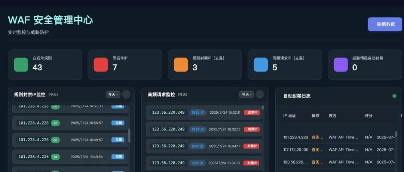
Task: Click the round button in 规则封禁IP监控 header
Action: pyautogui.click(x=126, y=95)
